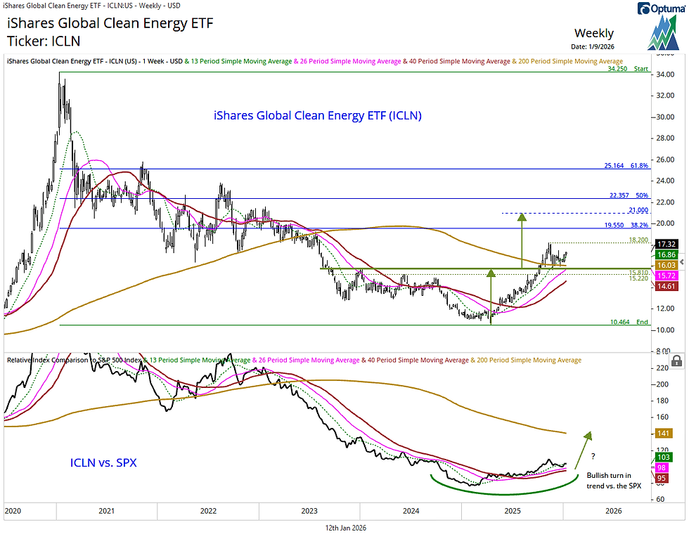
Task: Click 26 Period SMA legend in lower pane
Action: [306, 361]
